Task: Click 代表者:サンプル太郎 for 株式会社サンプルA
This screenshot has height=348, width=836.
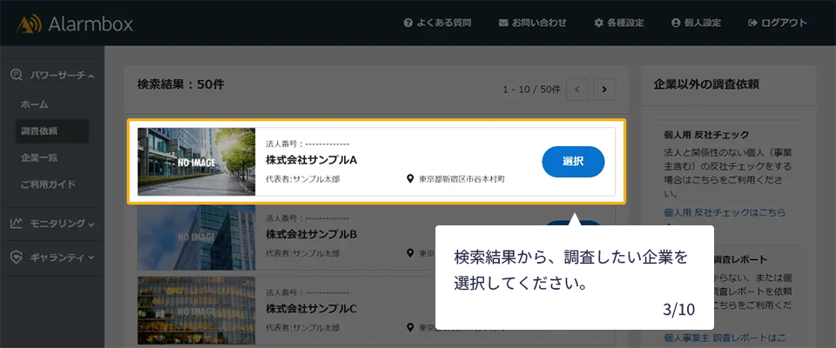Action: point(302,179)
